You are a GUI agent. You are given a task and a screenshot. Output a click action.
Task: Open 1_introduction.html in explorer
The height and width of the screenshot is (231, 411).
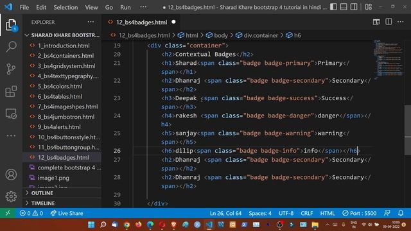click(64, 46)
